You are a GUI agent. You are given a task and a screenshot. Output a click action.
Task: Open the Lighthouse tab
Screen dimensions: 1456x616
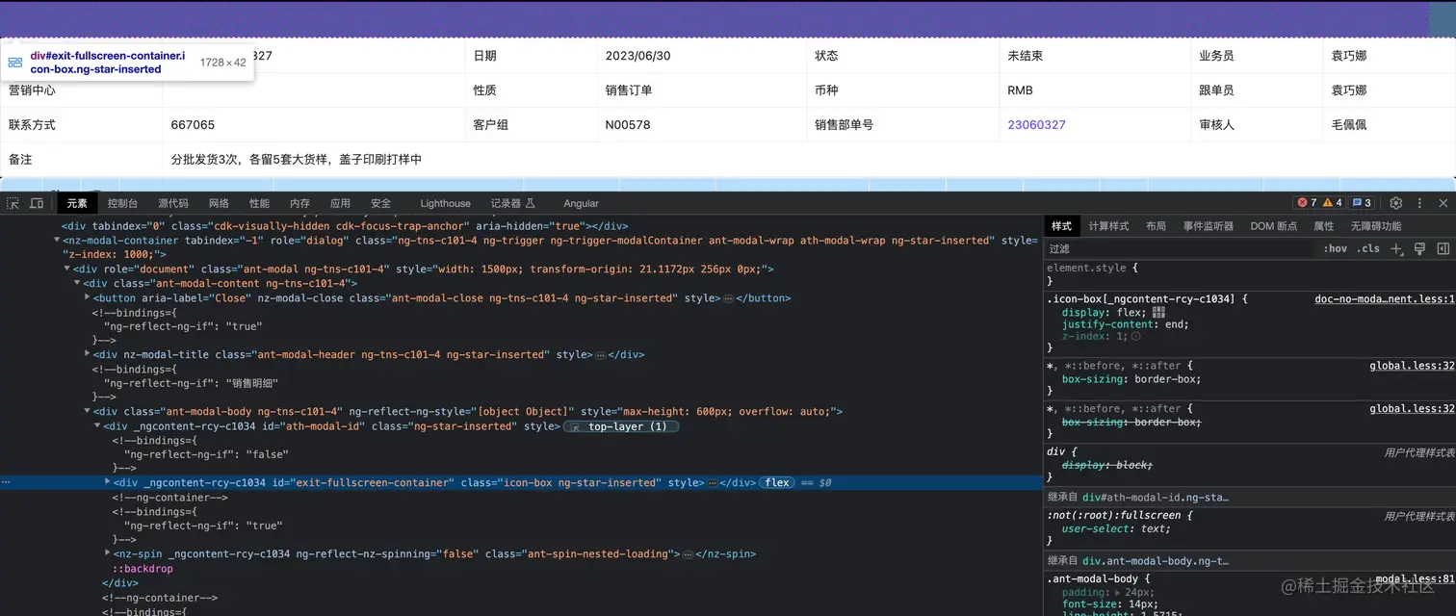point(445,203)
